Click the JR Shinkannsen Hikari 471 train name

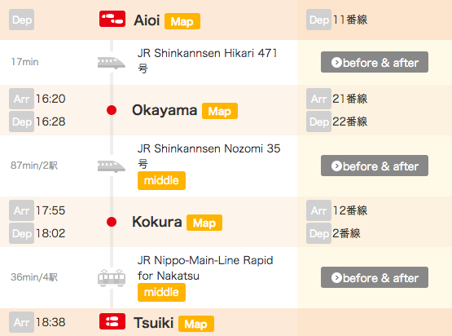point(207,60)
